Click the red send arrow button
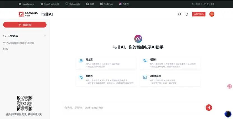 coord(209,107)
